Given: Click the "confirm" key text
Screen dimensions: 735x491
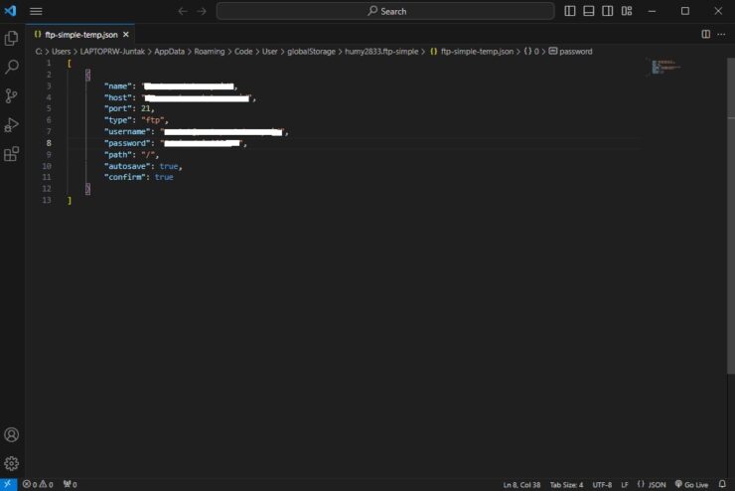Looking at the screenshot, I should coord(125,177).
